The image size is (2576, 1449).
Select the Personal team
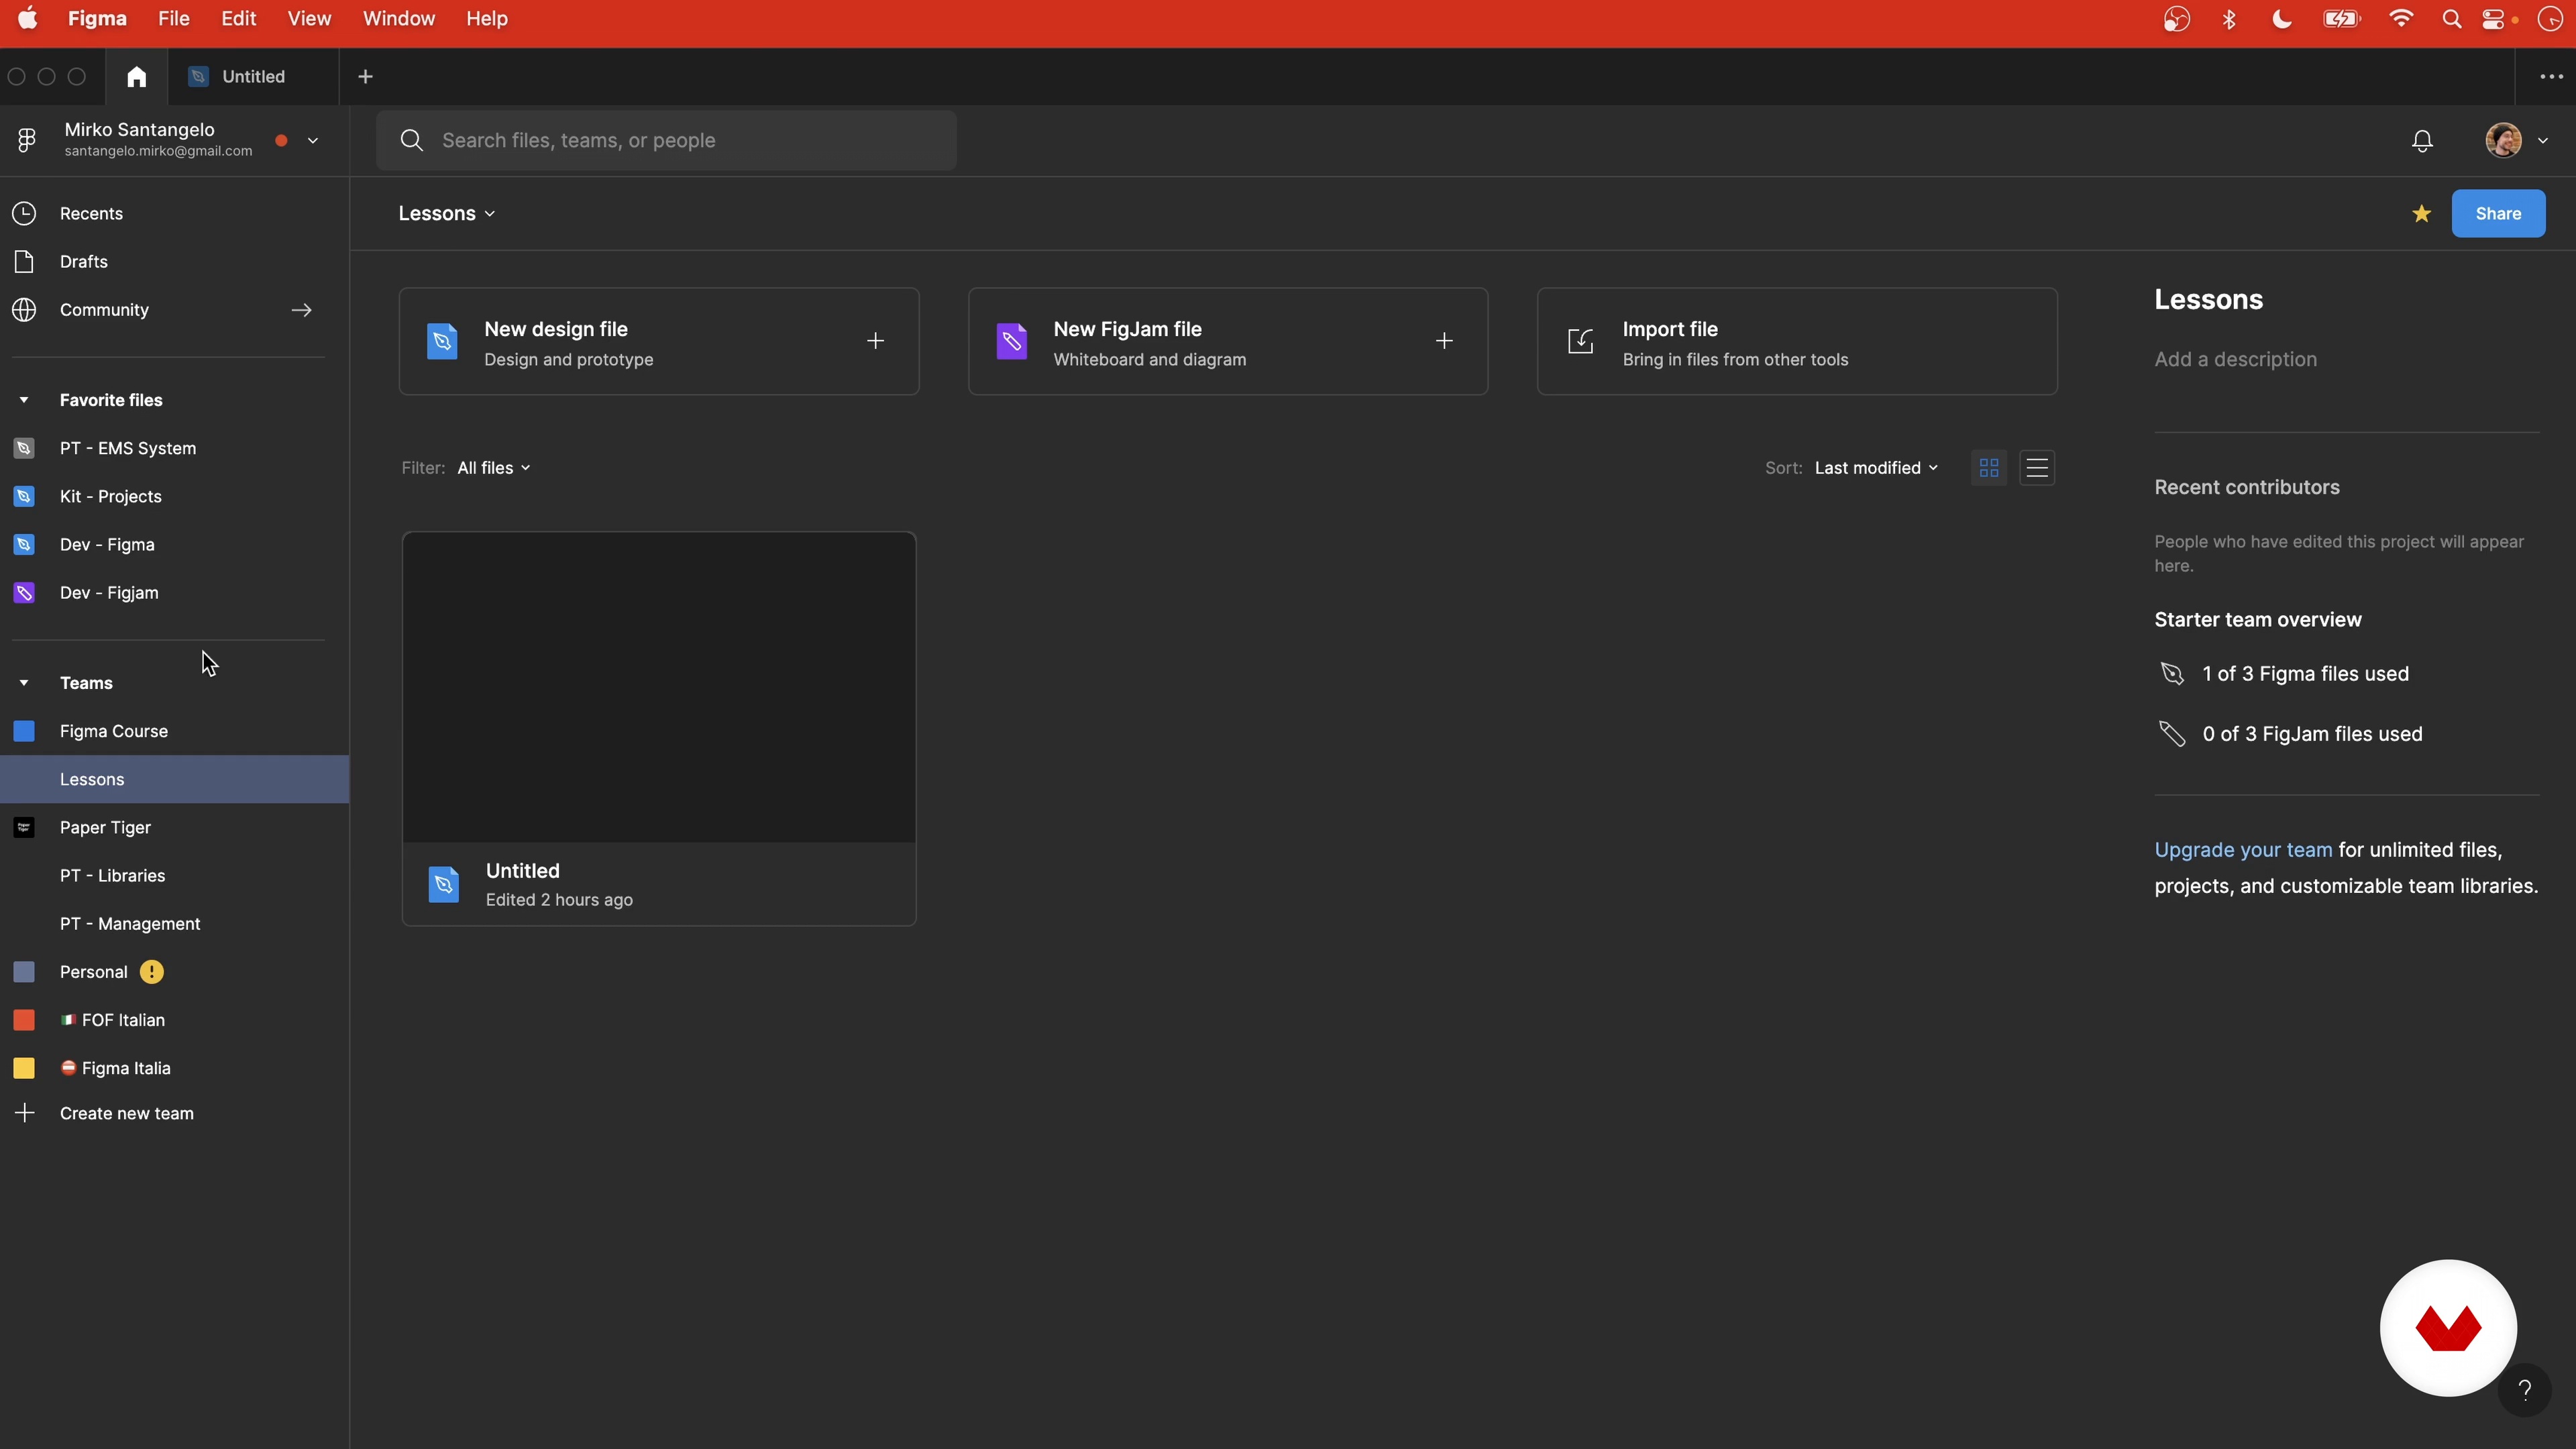174,972
